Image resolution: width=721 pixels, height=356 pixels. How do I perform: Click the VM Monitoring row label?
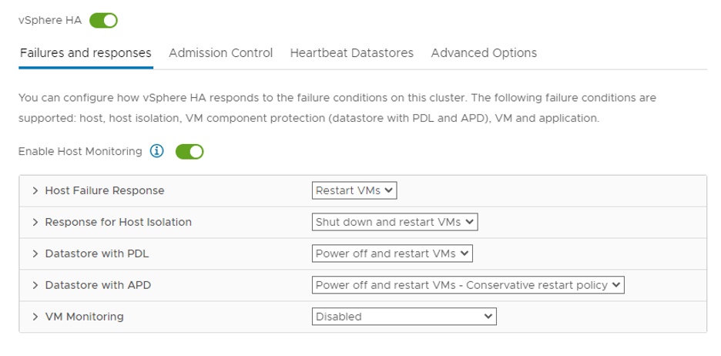pyautogui.click(x=84, y=317)
